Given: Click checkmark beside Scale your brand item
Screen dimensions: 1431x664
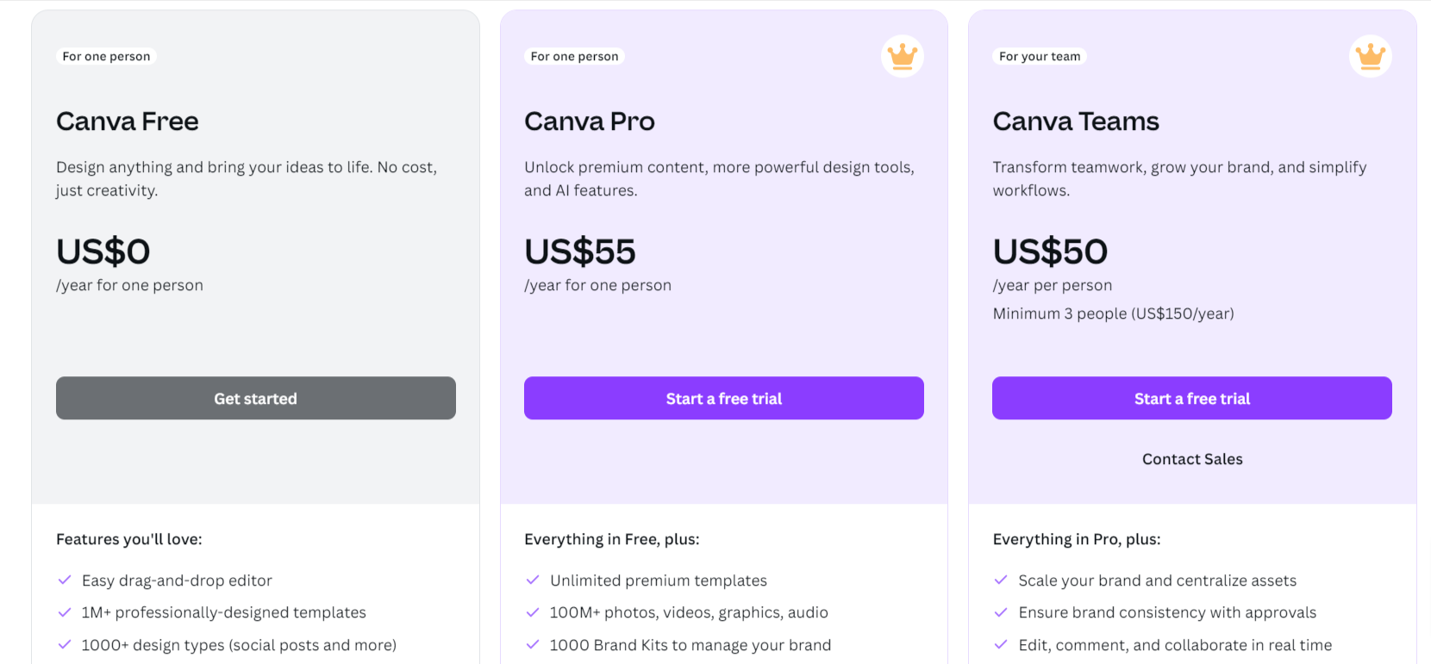Looking at the screenshot, I should (1001, 580).
